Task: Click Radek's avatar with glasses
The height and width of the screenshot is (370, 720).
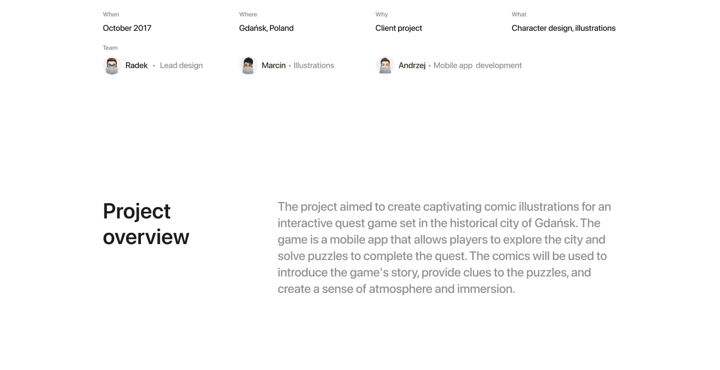Action: click(x=112, y=65)
